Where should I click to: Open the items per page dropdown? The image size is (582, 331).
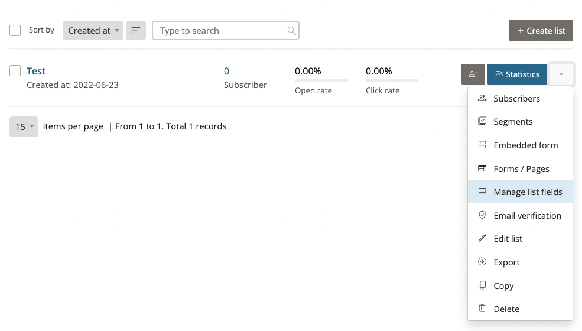tap(24, 126)
